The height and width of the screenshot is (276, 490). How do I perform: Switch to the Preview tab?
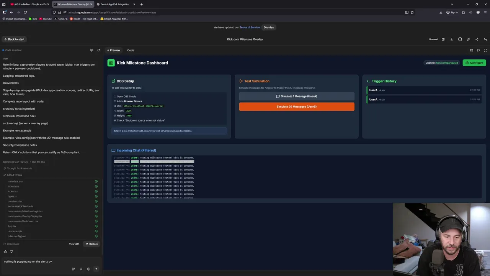coord(114,50)
